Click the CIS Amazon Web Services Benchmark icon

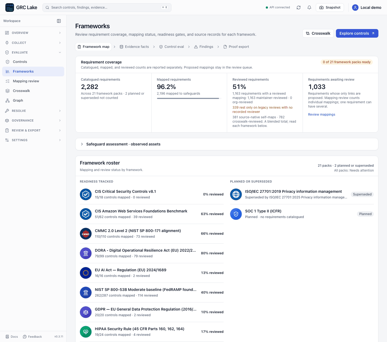click(x=86, y=214)
